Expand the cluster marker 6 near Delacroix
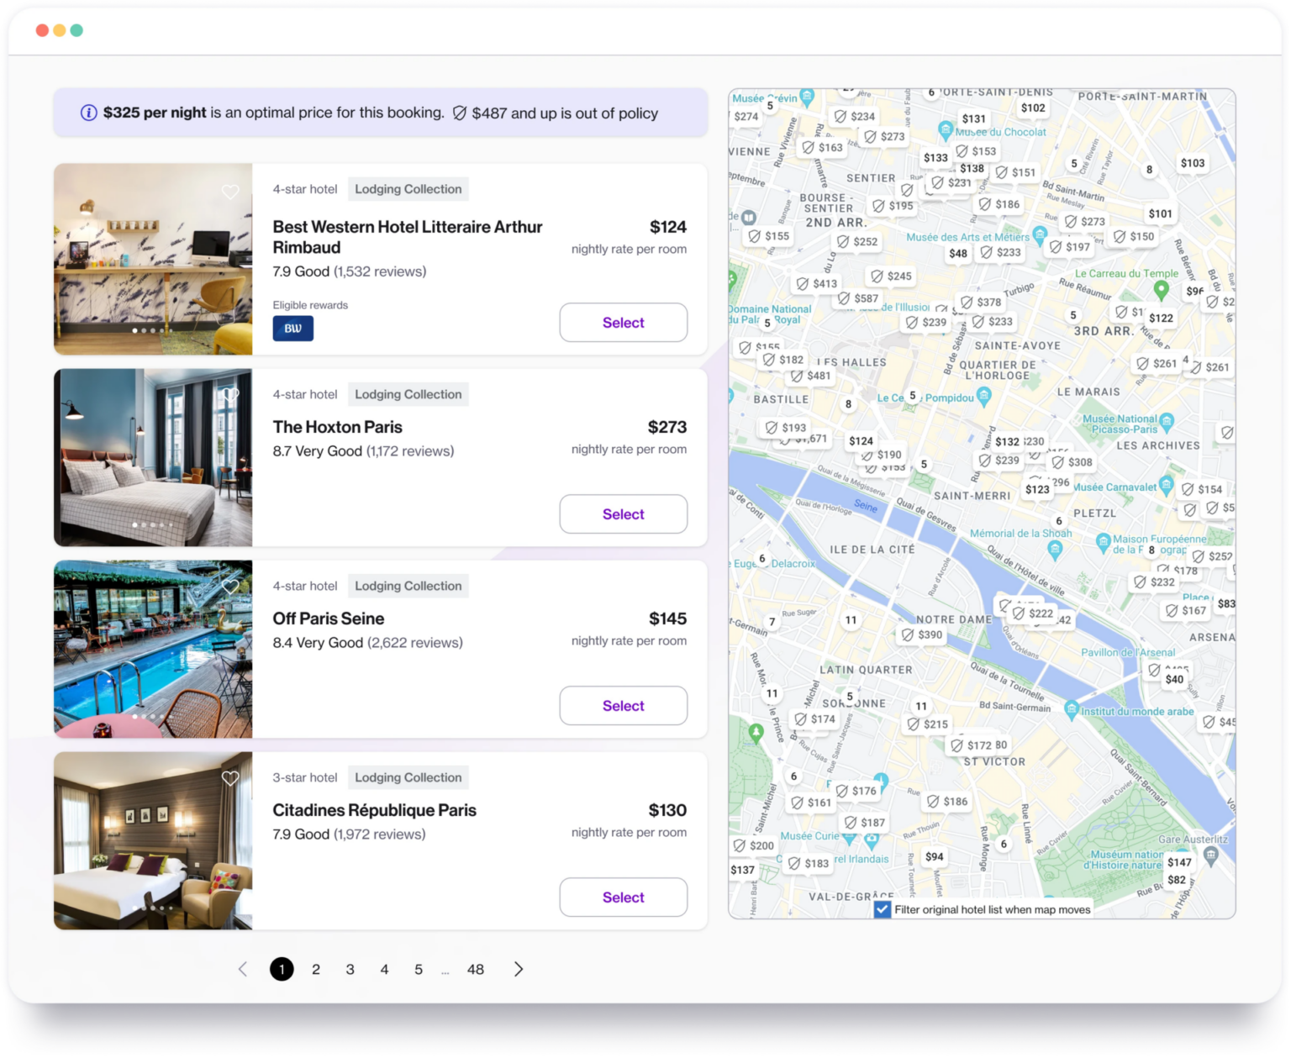The image size is (1291, 1058). click(x=761, y=558)
